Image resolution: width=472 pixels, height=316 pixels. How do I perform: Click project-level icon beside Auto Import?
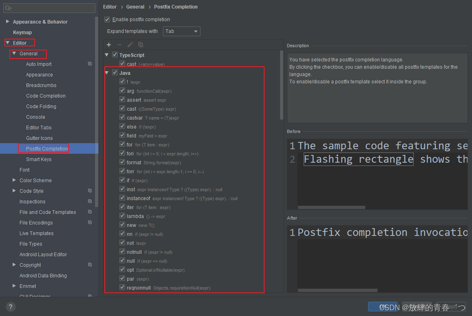pos(90,64)
